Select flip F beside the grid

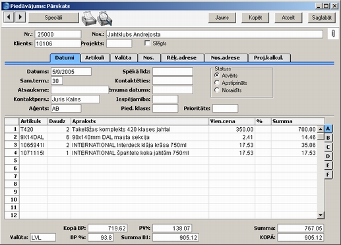(328, 175)
